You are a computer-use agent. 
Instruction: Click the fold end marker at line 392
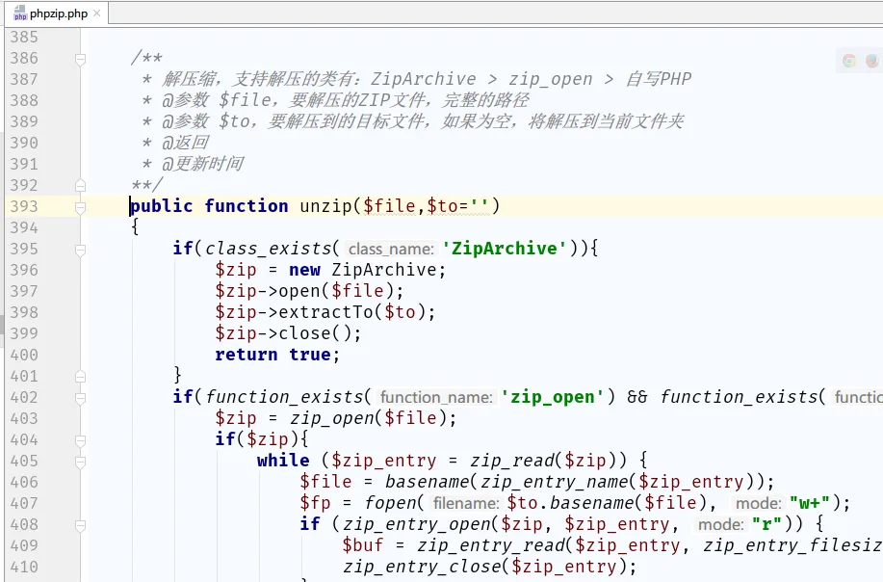[81, 185]
